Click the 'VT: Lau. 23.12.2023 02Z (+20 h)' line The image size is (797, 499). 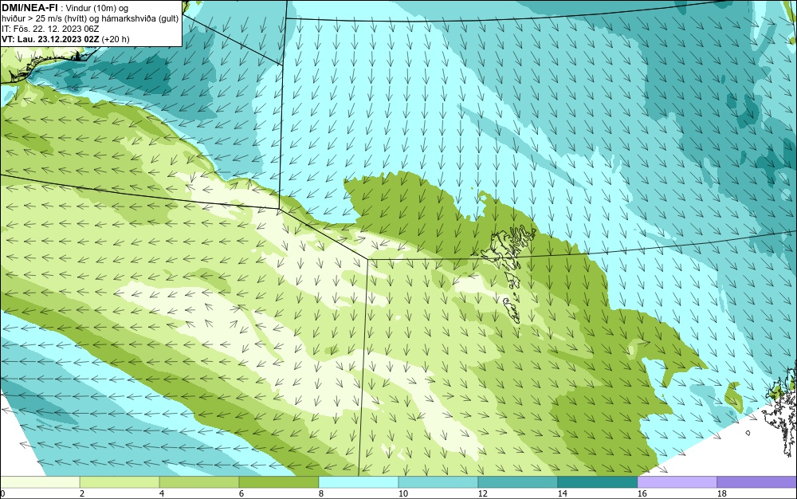pyautogui.click(x=65, y=38)
